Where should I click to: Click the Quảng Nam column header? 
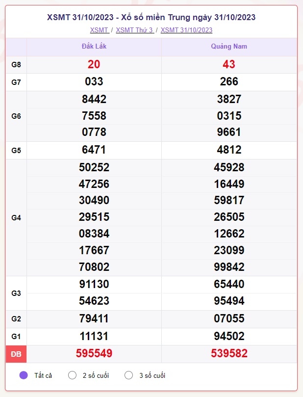point(229,46)
